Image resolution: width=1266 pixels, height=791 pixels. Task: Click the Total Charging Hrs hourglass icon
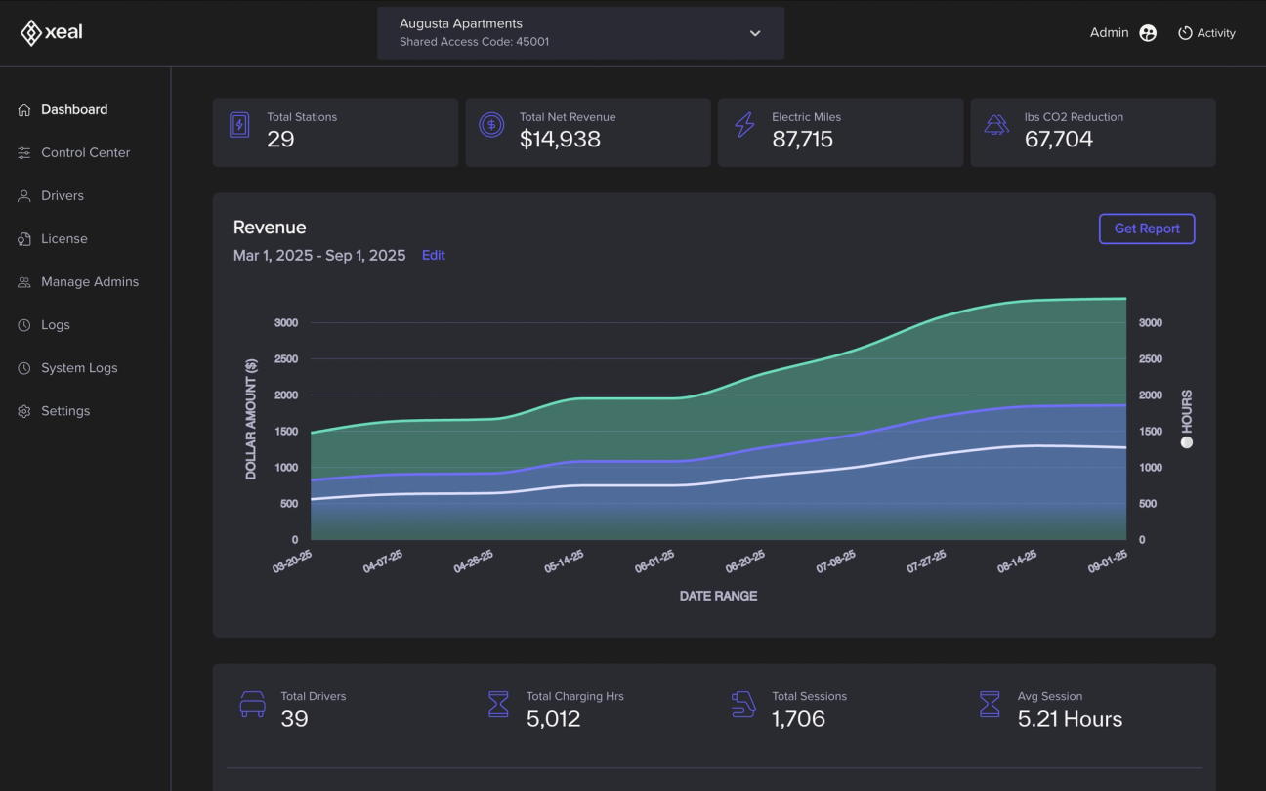499,704
